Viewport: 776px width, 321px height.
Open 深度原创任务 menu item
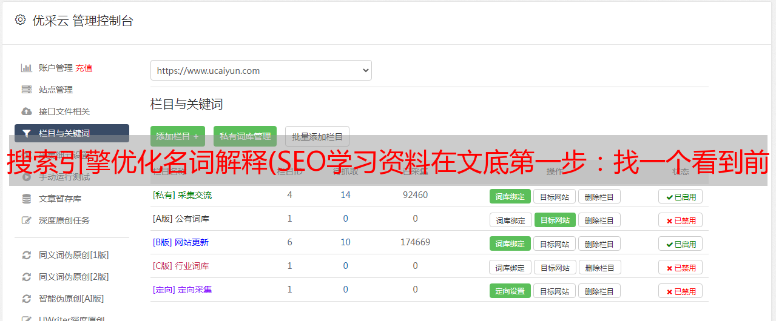(64, 220)
